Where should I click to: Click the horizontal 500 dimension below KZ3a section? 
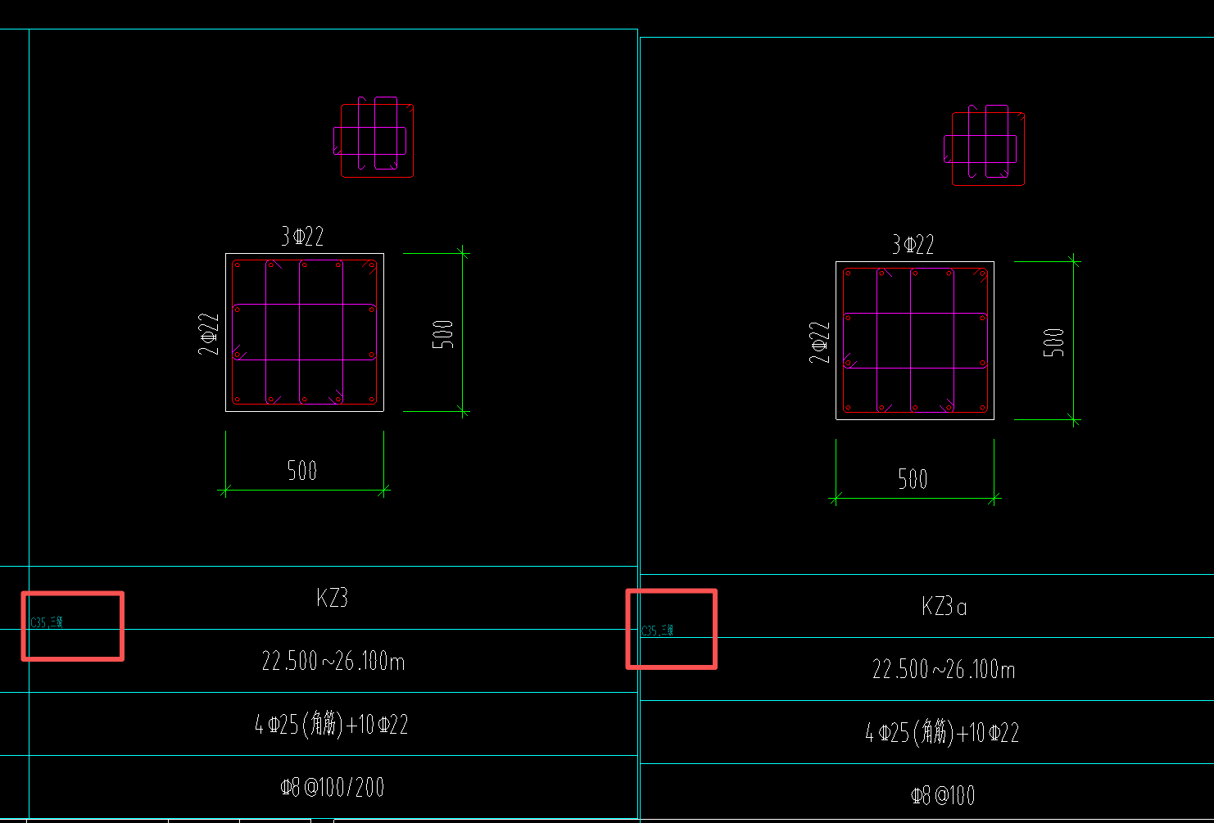(913, 479)
